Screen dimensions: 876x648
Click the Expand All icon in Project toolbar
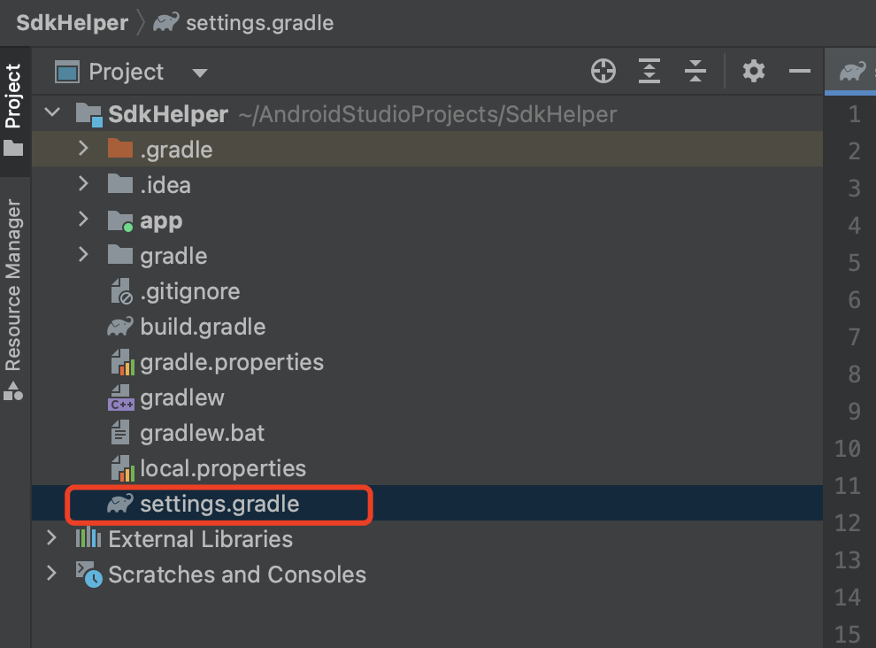[649, 72]
